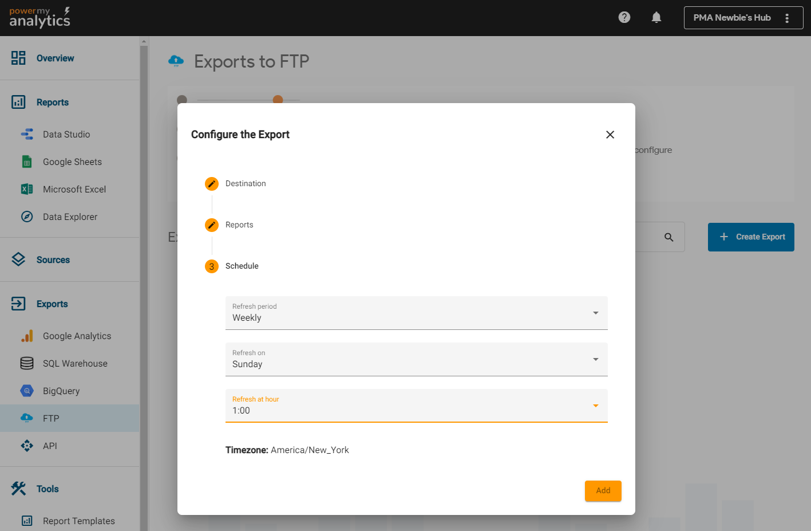Open the Refresh period dropdown
Screen dimensions: 811x531
point(416,313)
